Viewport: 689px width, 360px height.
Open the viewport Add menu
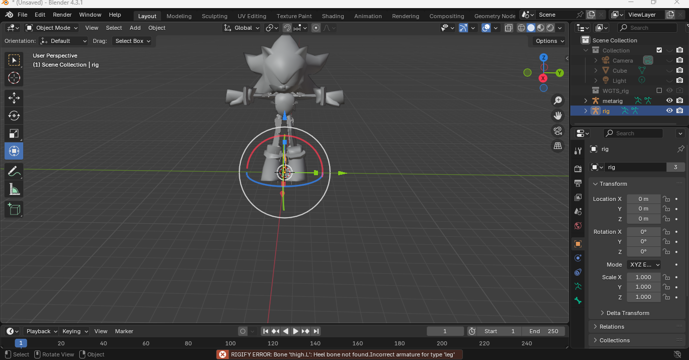click(135, 28)
